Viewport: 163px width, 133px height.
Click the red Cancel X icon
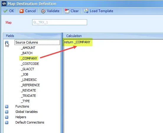[22, 11]
